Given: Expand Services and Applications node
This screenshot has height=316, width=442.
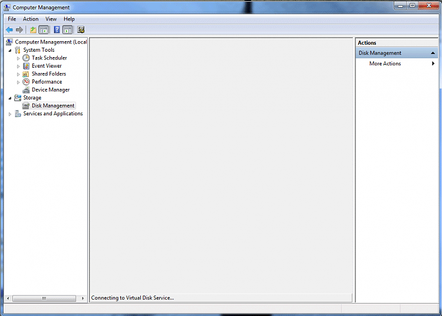Looking at the screenshot, I should point(10,114).
